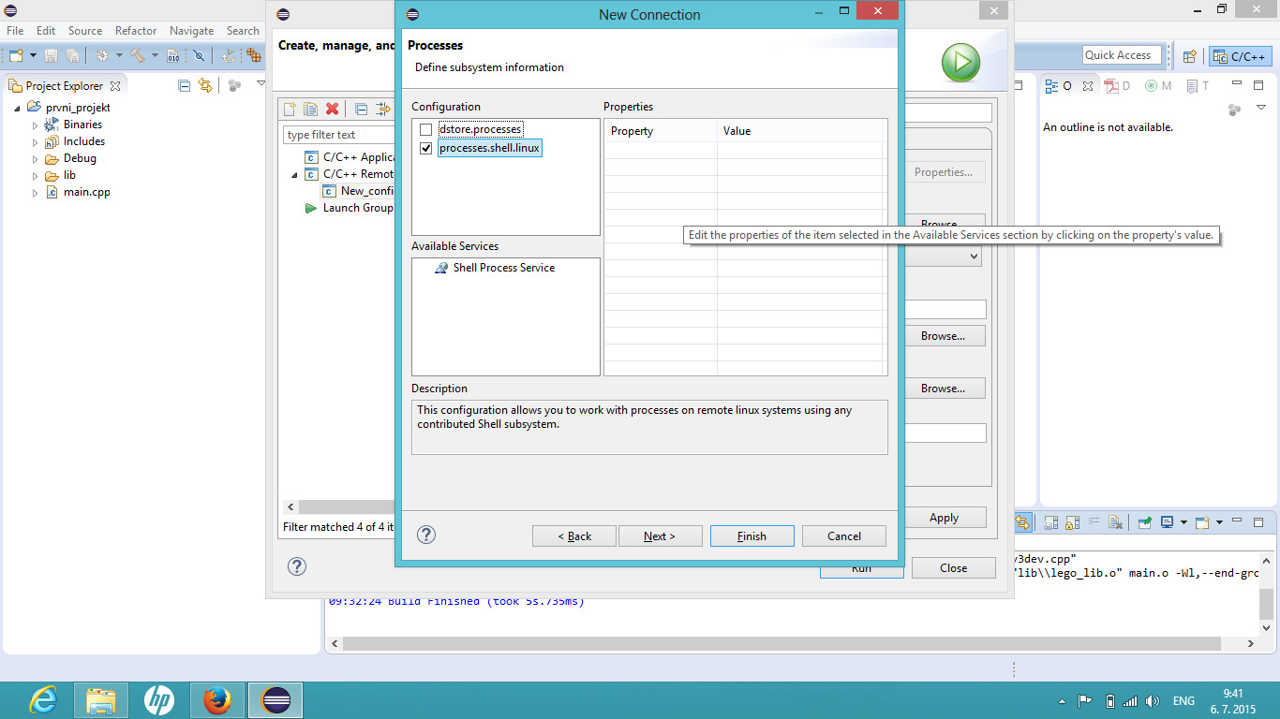Click Link with Editor in Project Explorer
Screen dimensions: 1280x719
coord(204,85)
